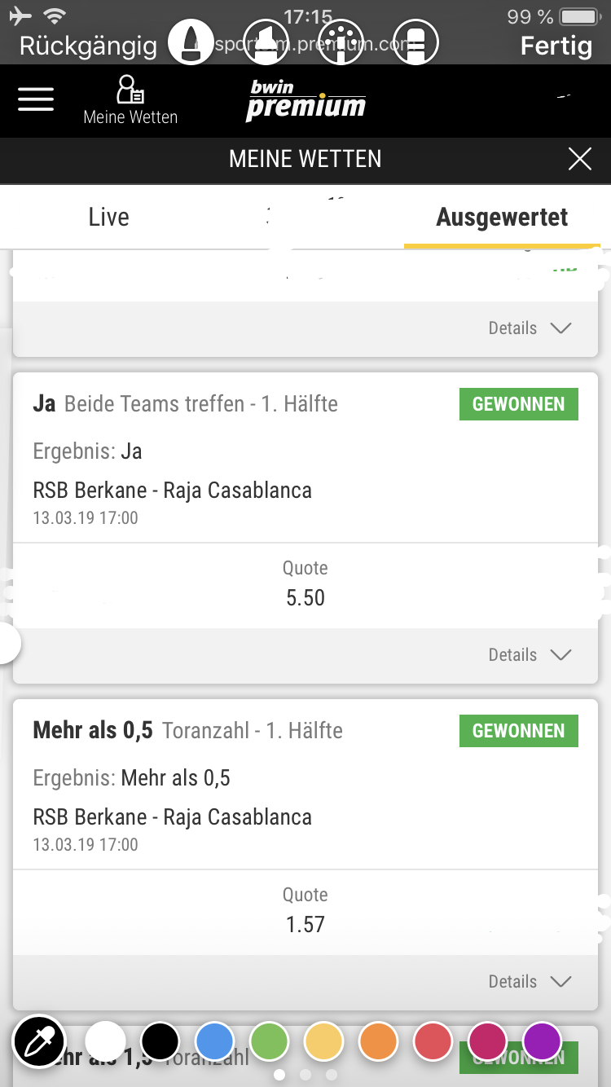The height and width of the screenshot is (1087, 611).
Task: Activate the eyedropper color picker
Action: pyautogui.click(x=38, y=1041)
